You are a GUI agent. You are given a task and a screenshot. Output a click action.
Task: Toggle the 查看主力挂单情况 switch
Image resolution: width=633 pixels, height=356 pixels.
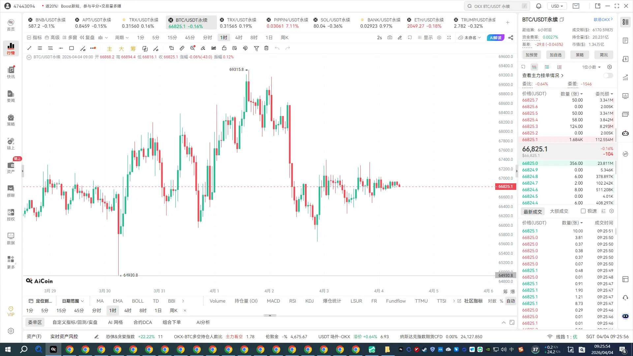tap(608, 75)
